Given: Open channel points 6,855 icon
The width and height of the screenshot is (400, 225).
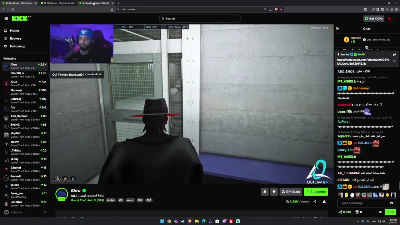Looking at the screenshot, I should [345, 212].
